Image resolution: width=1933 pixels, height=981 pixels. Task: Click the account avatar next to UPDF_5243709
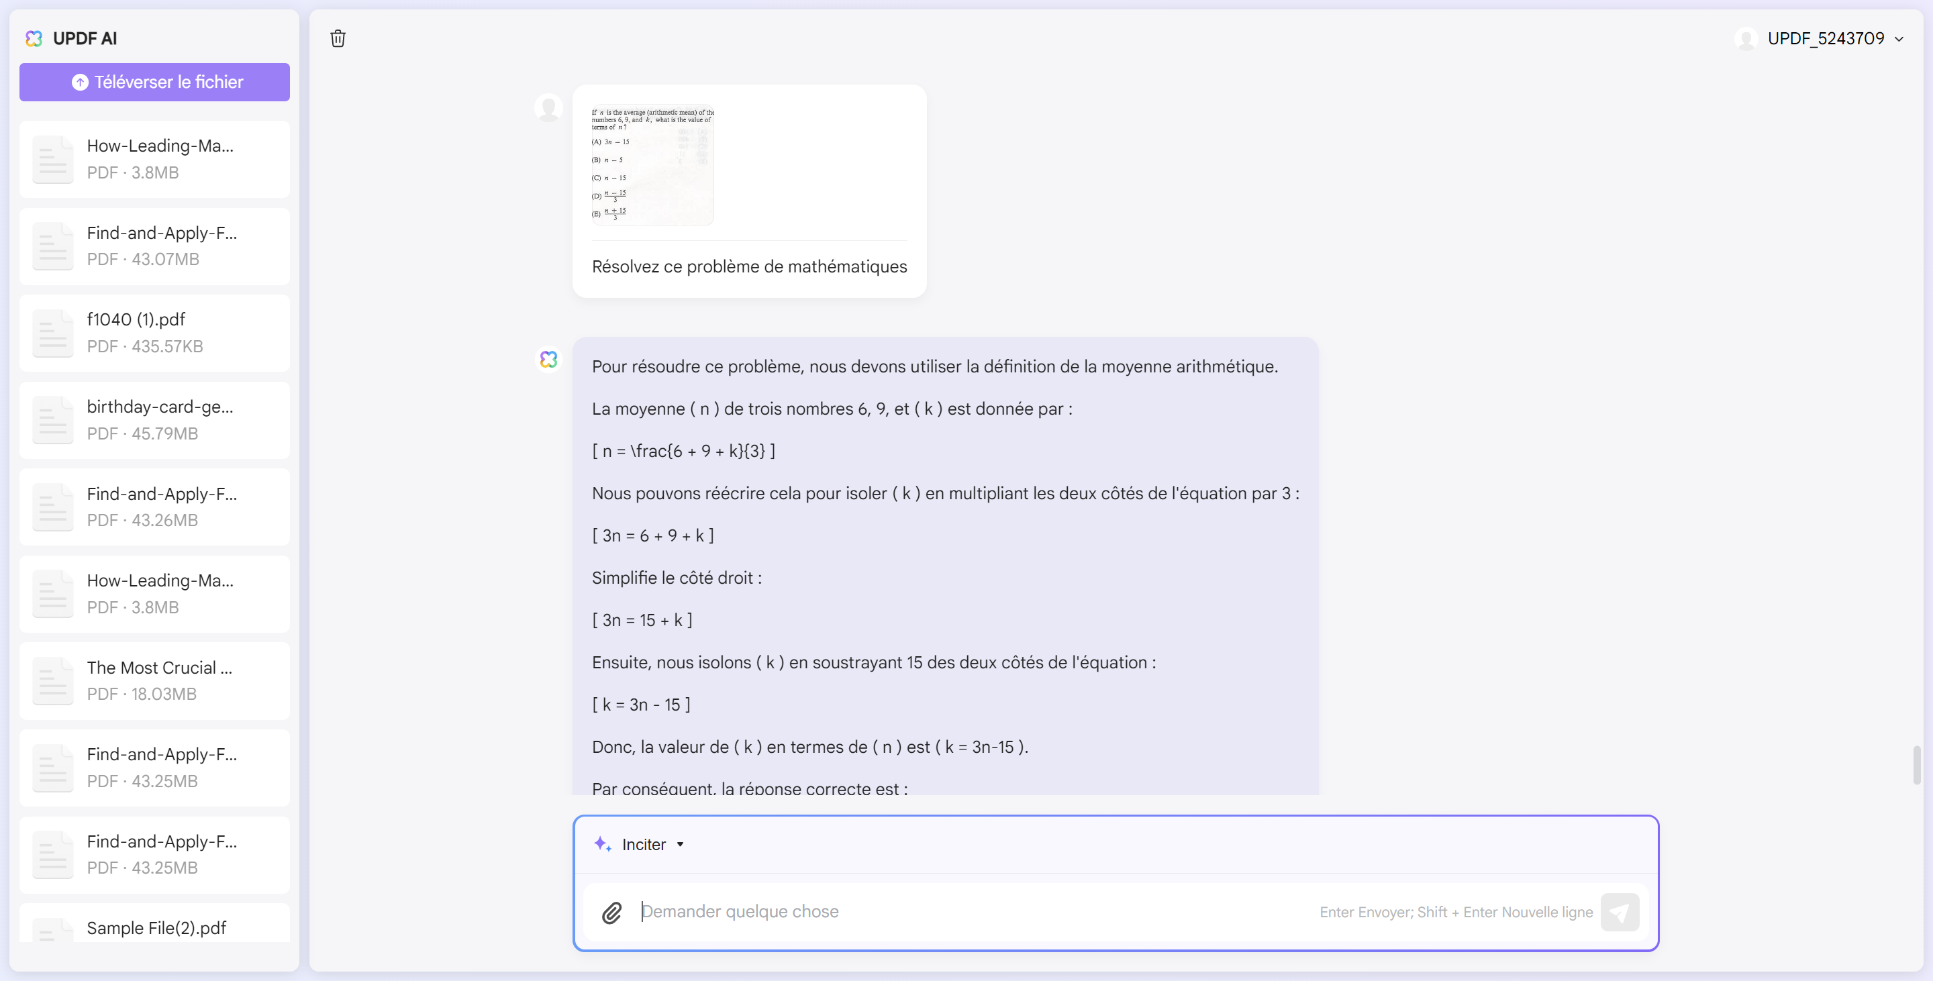[x=1746, y=38]
